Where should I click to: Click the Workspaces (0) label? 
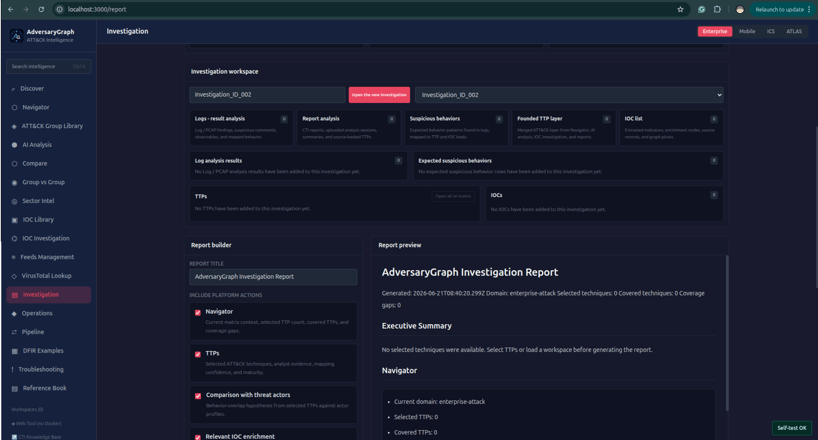click(27, 410)
